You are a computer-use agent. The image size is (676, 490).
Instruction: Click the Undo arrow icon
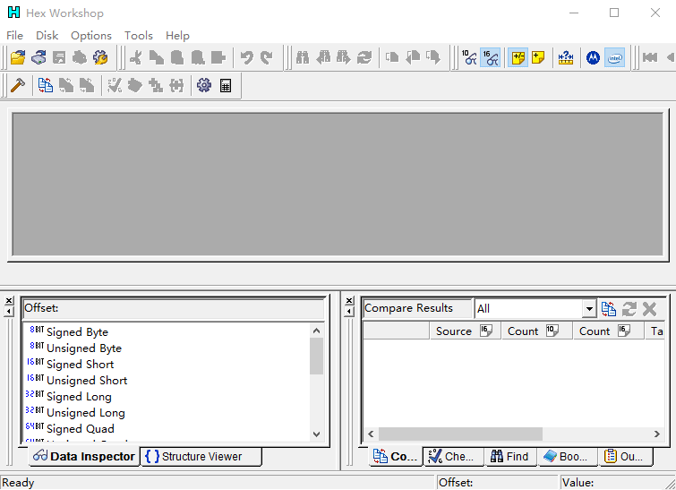click(x=246, y=57)
